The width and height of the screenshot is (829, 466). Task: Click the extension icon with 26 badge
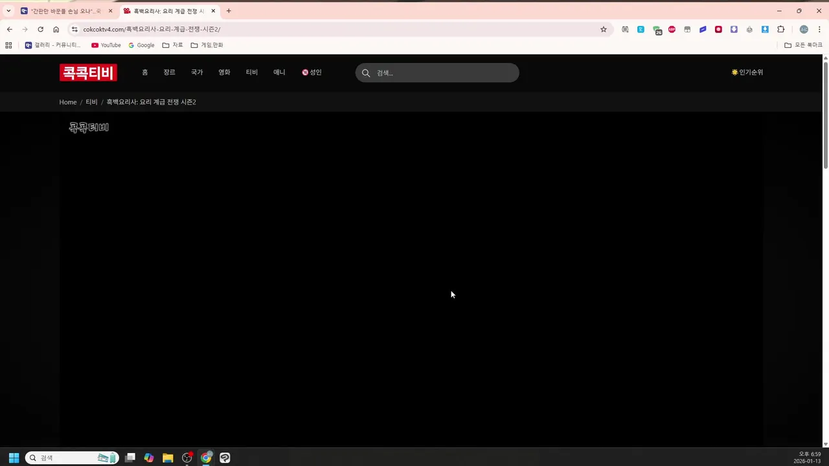pyautogui.click(x=657, y=30)
